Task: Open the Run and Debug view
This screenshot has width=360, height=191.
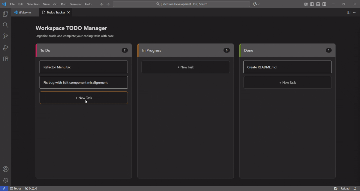Action: click(5, 48)
